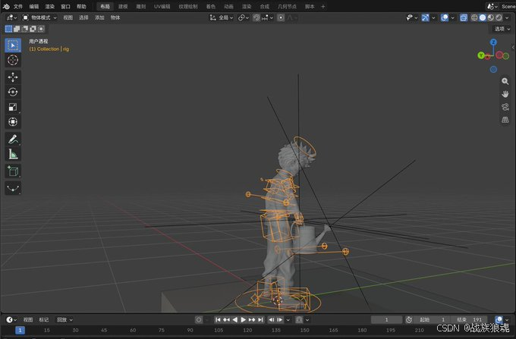Open the 全局 transform orientation dropdown
The height and width of the screenshot is (339, 516).
tap(222, 17)
